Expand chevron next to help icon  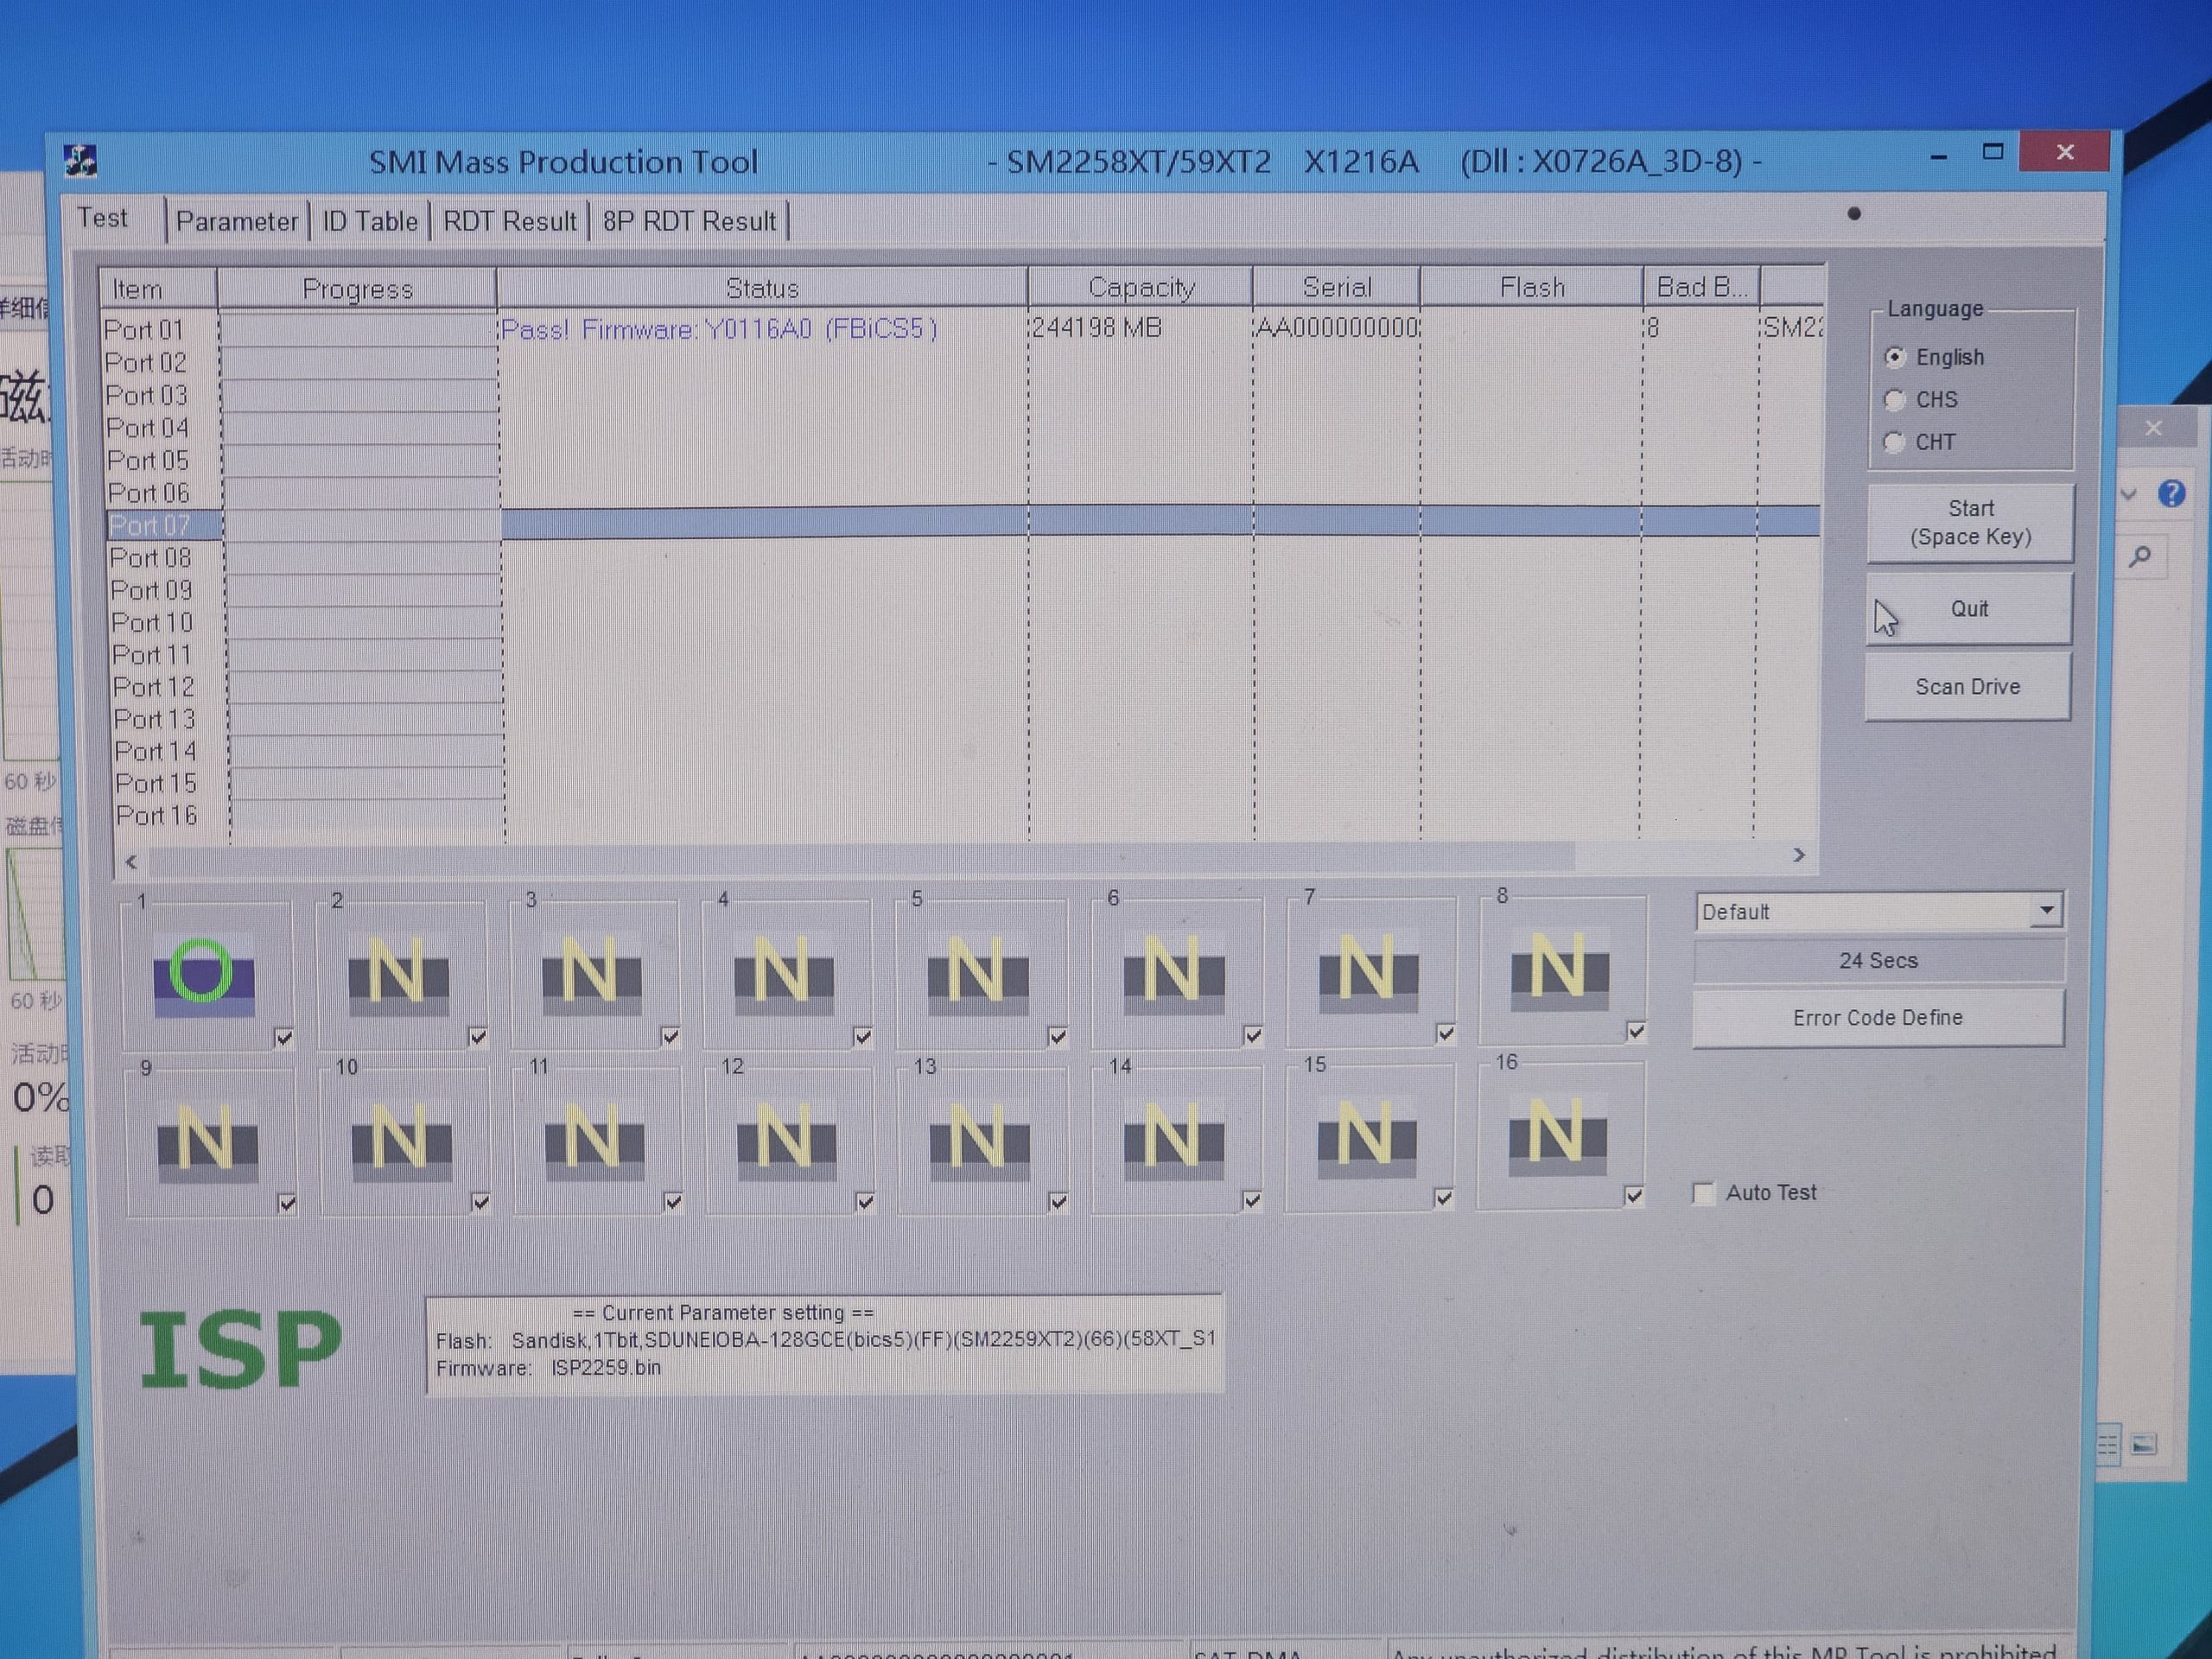tap(2129, 495)
